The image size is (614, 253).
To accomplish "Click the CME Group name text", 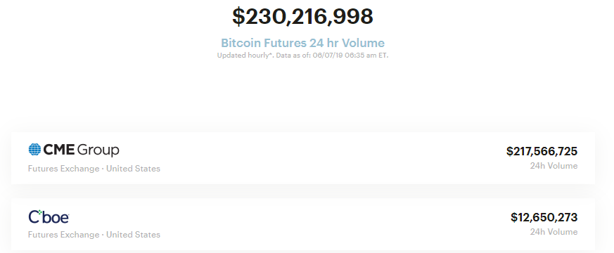I will (x=81, y=150).
